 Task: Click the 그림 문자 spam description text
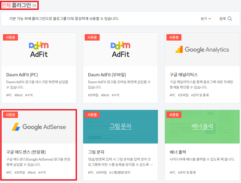click(x=121, y=162)
